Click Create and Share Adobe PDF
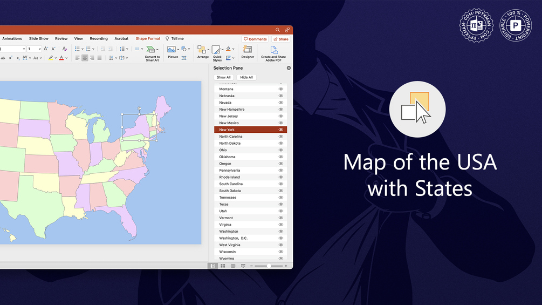 [x=273, y=53]
